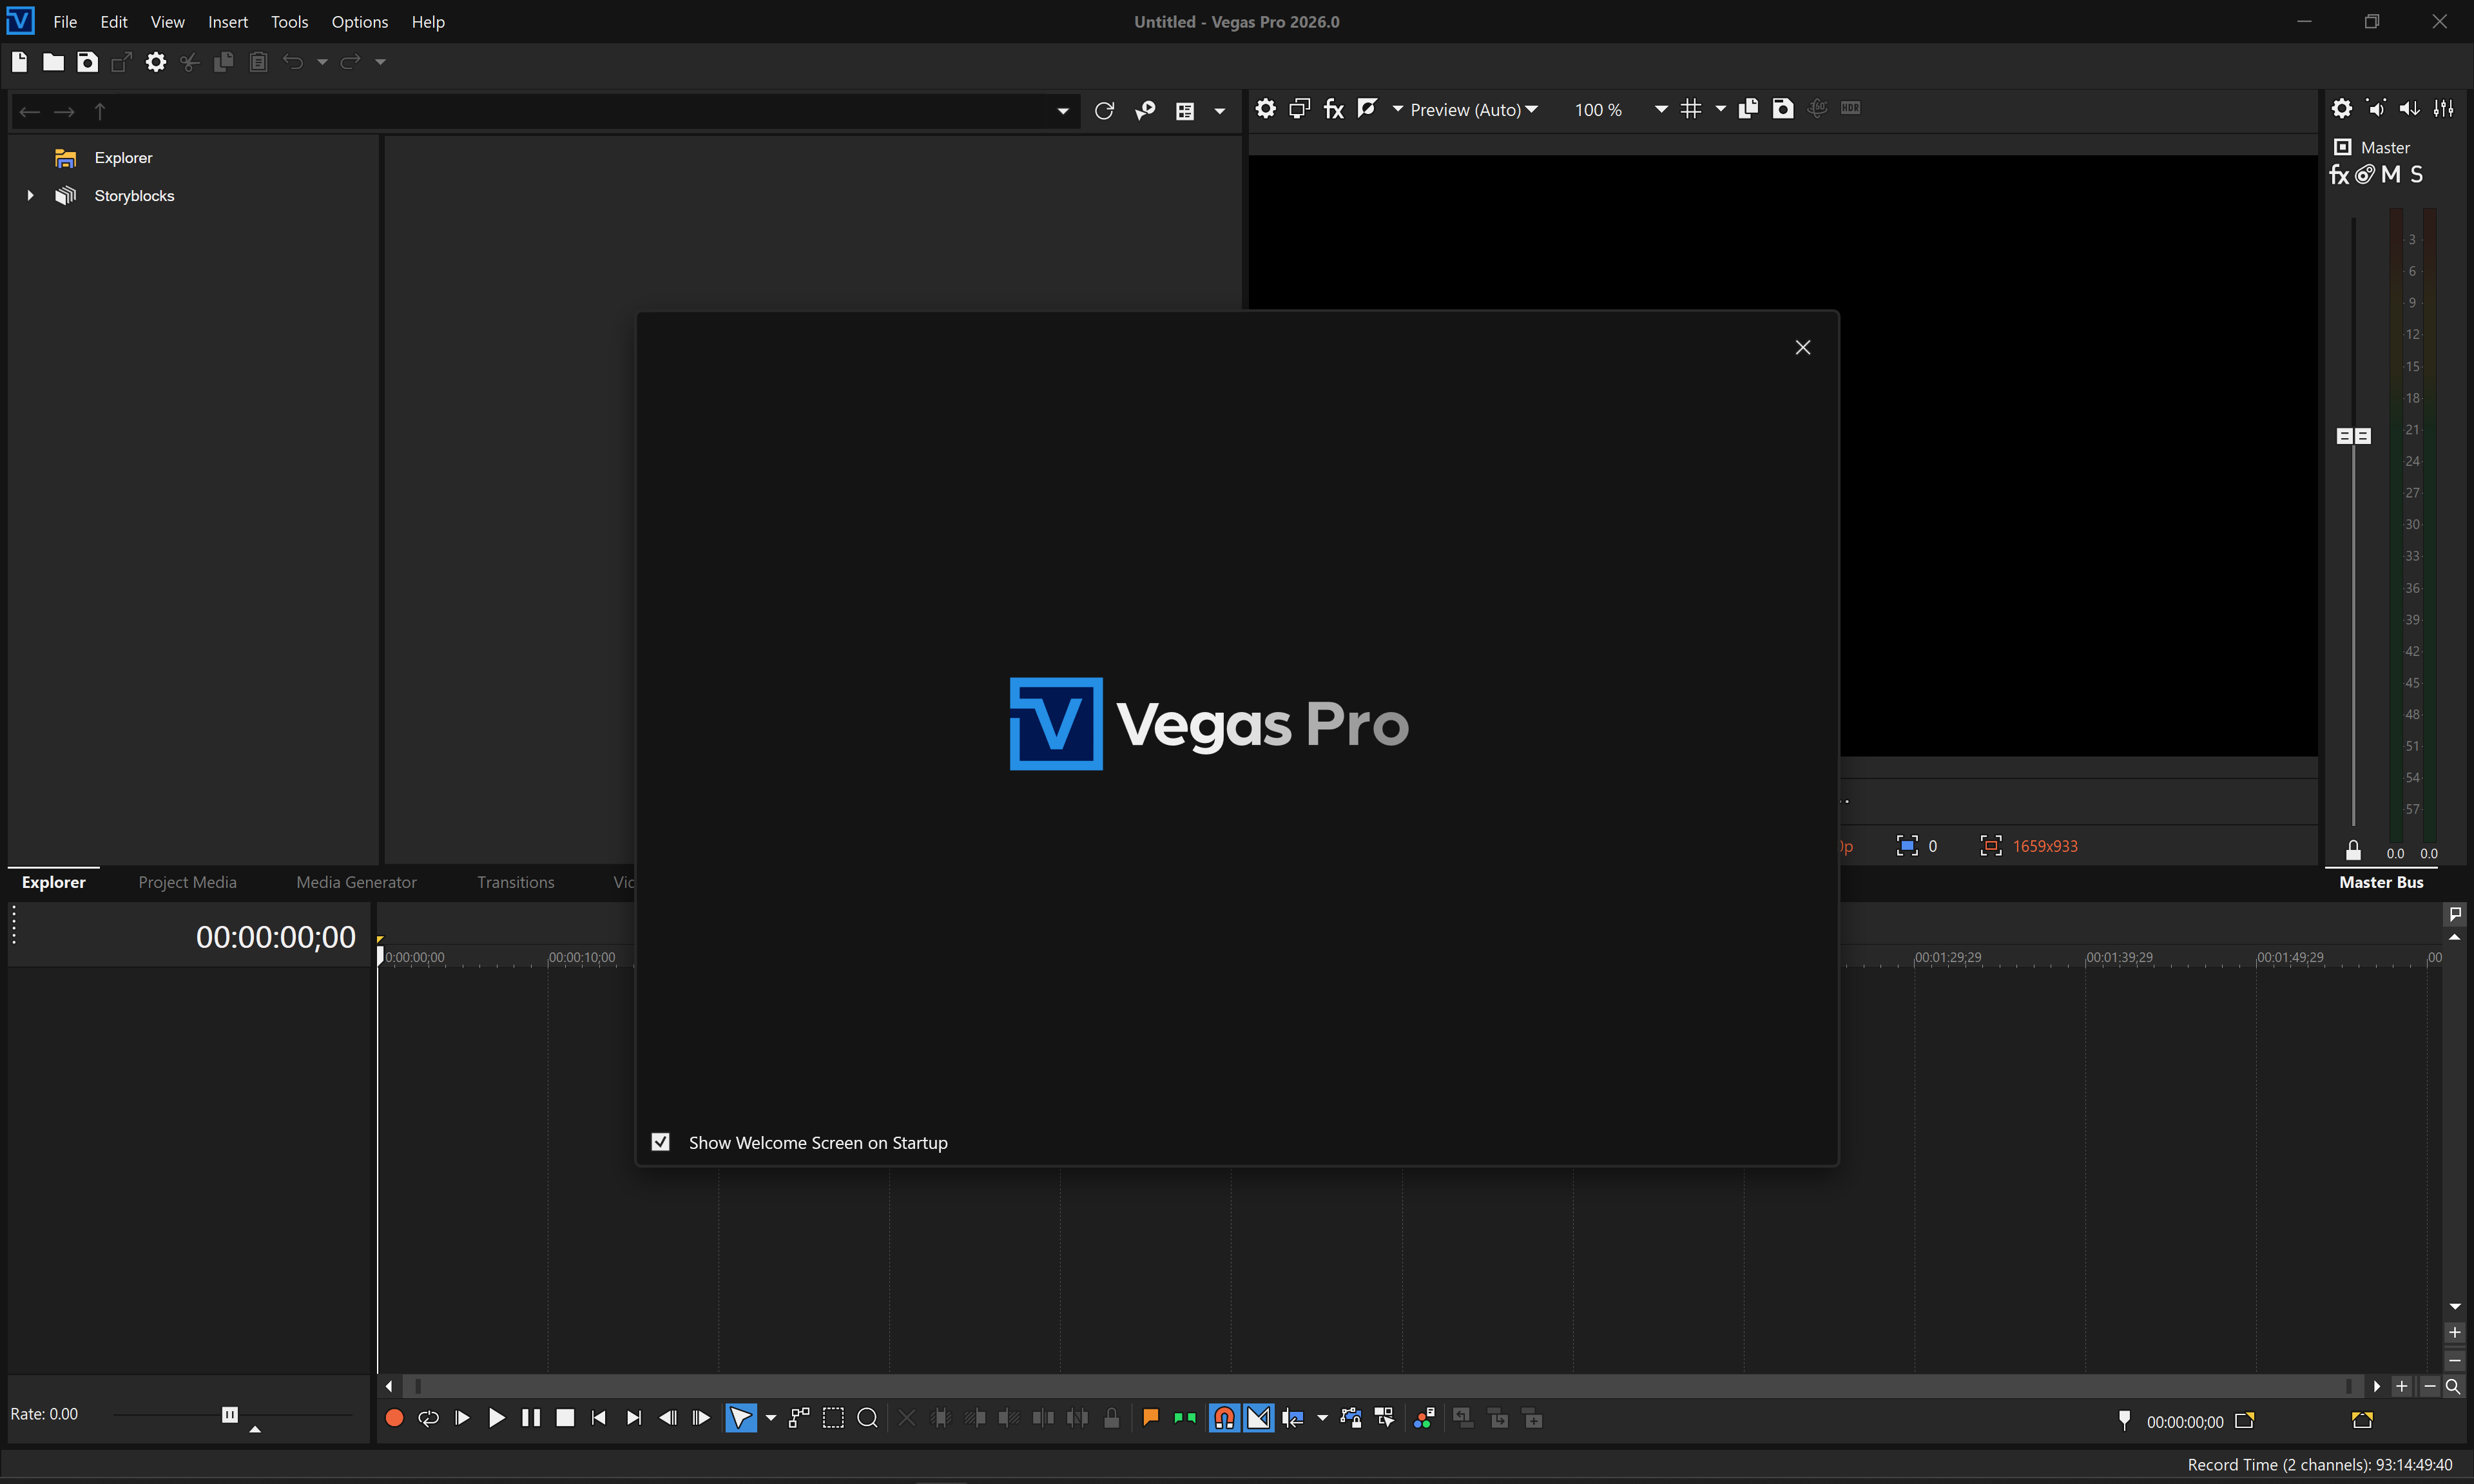Open Auto Ripple mode dropdown arrow
The width and height of the screenshot is (2474, 1484).
tap(1322, 1418)
